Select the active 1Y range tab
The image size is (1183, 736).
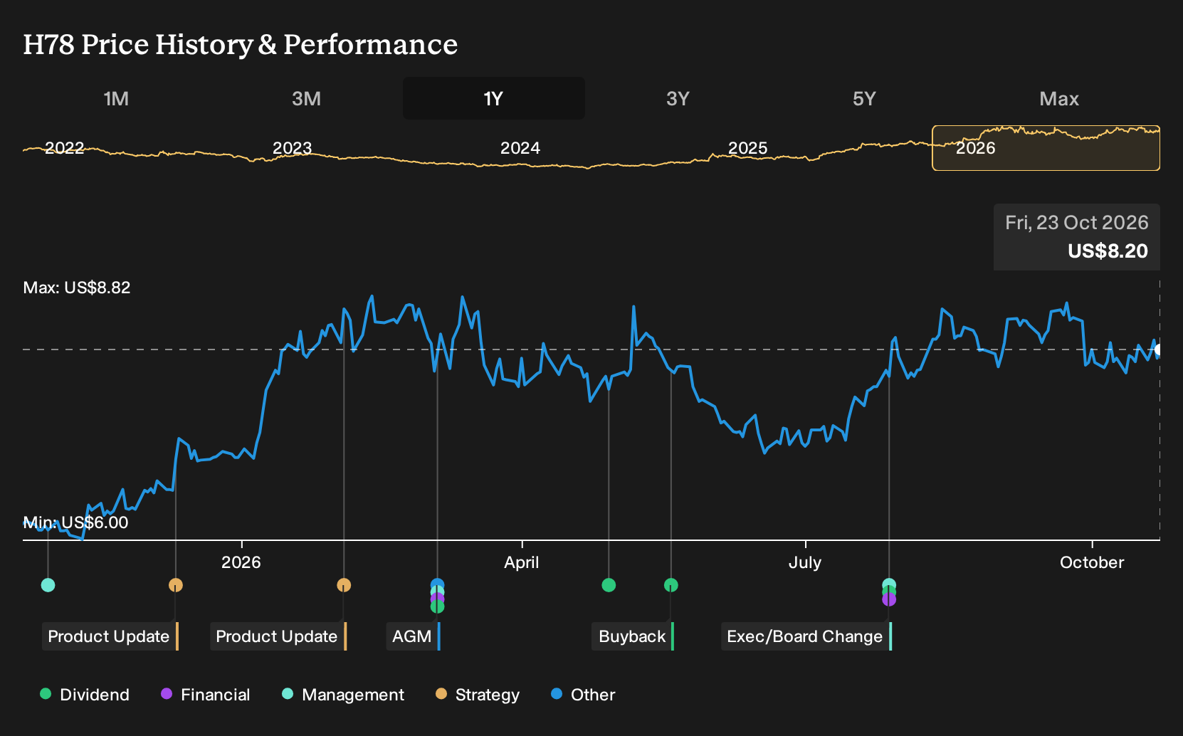tap(493, 98)
